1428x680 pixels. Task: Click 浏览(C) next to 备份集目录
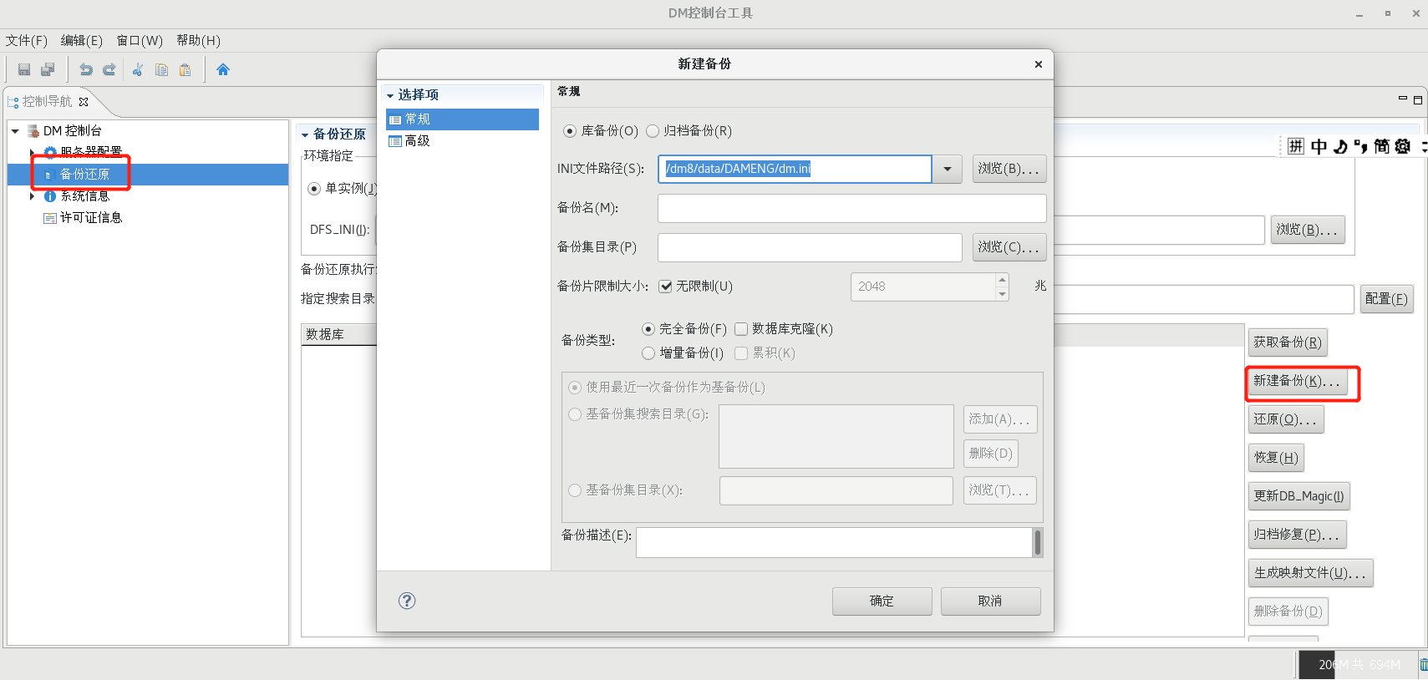pos(1009,247)
